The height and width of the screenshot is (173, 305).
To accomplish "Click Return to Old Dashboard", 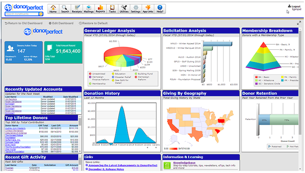I will (23, 23).
